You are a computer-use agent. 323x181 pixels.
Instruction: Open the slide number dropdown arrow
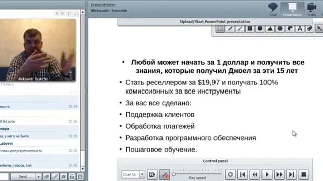coord(142,174)
